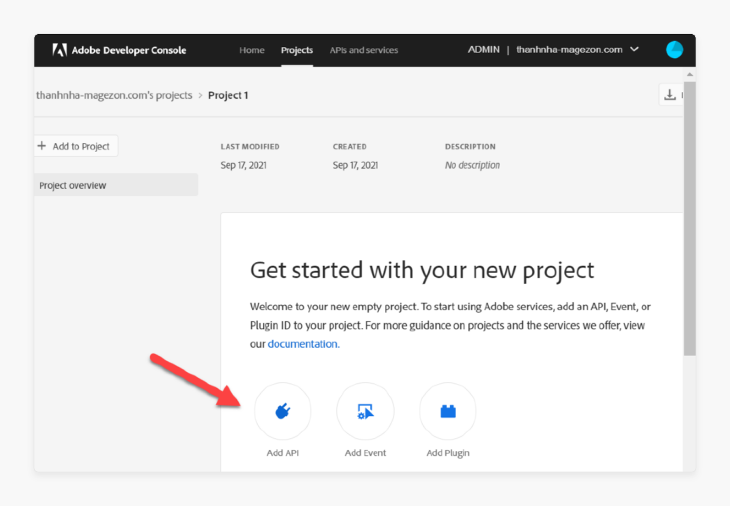Click the CREATED column label
The image size is (730, 506).
350,146
